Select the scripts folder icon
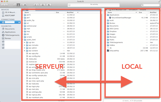The width and height of the screenshot is (161, 102). (x=25, y=37)
